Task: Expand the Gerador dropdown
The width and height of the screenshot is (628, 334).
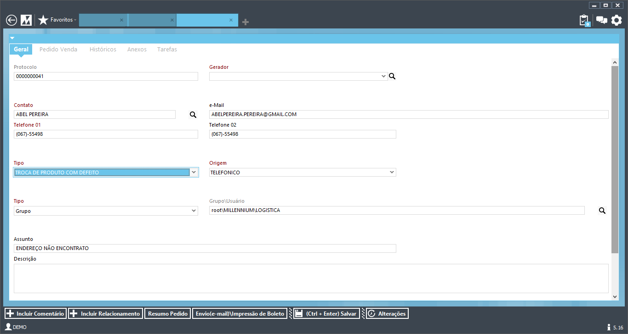Action: (x=384, y=77)
